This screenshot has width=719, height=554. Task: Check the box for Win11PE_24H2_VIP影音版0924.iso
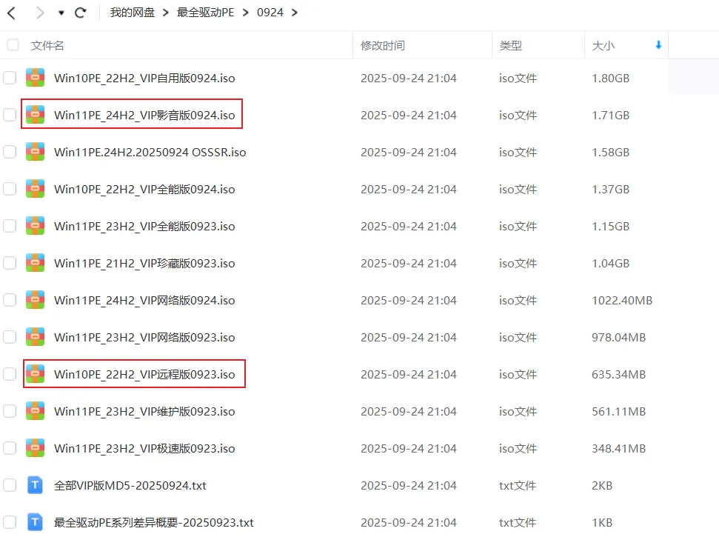10,115
